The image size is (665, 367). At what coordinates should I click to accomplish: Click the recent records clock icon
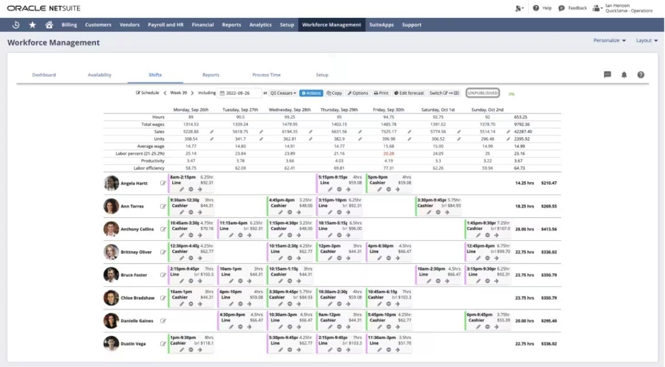point(16,25)
